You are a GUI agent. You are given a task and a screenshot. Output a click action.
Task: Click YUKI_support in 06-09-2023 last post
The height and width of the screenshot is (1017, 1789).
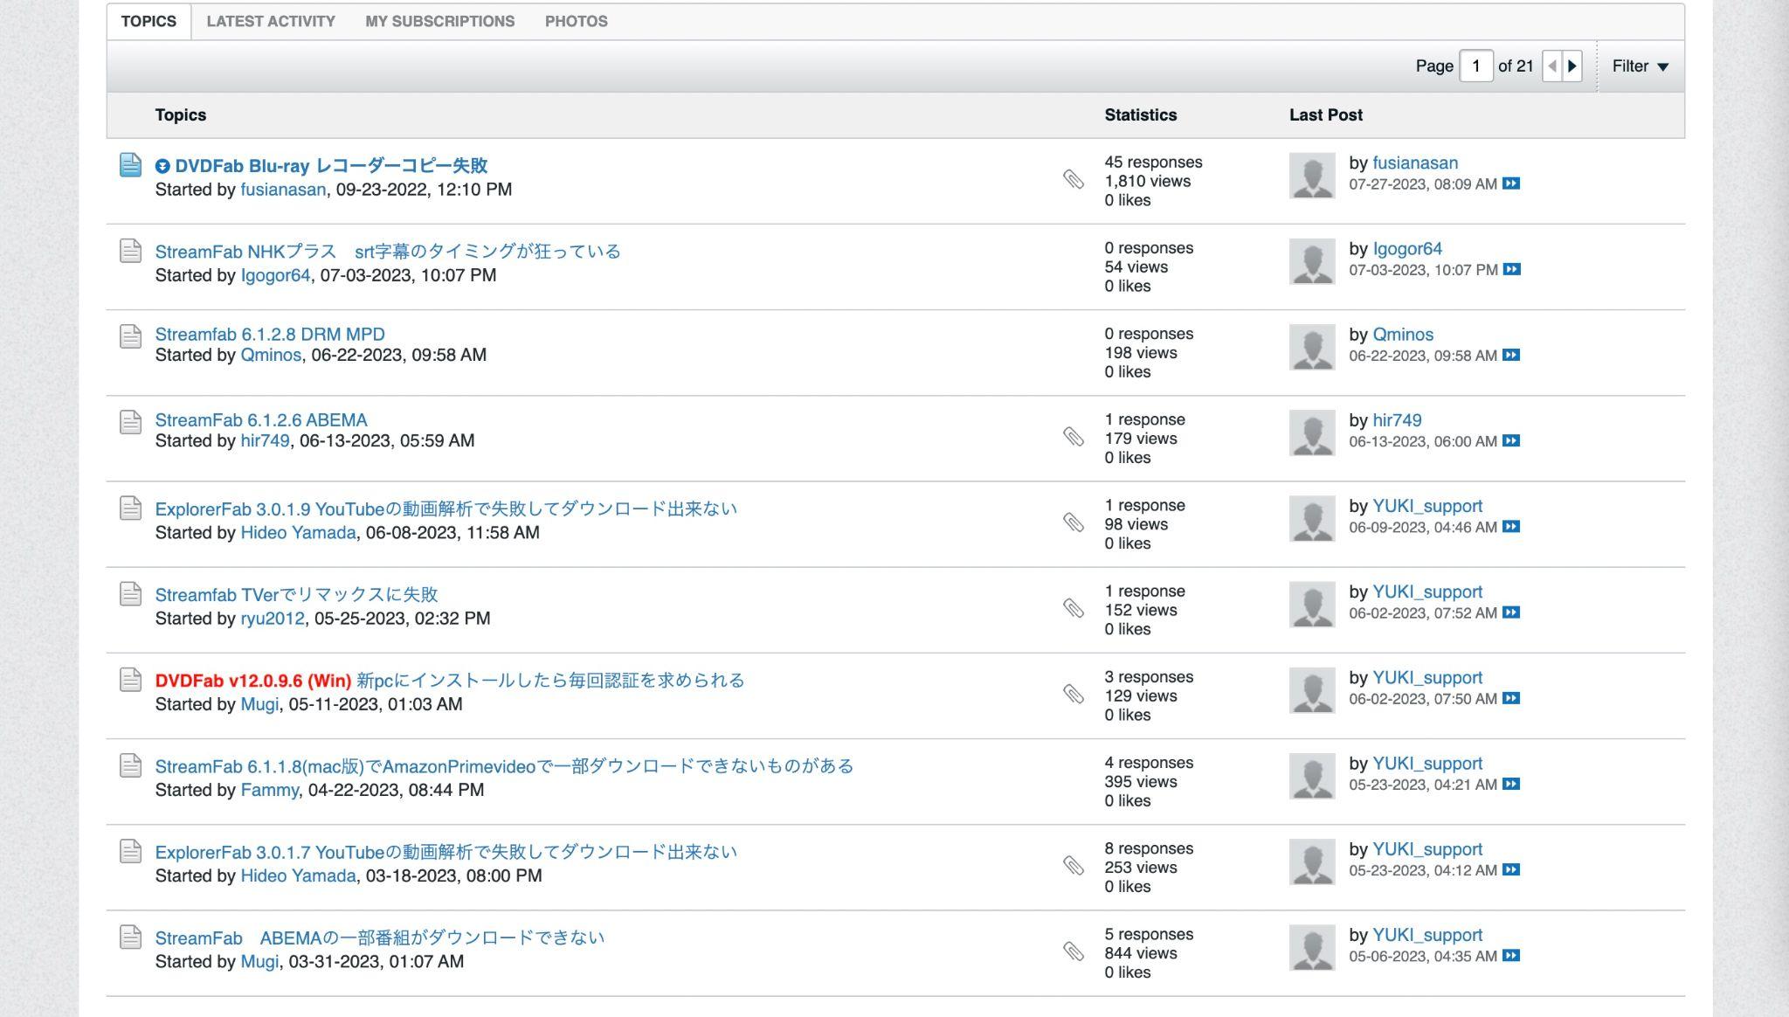click(x=1427, y=506)
